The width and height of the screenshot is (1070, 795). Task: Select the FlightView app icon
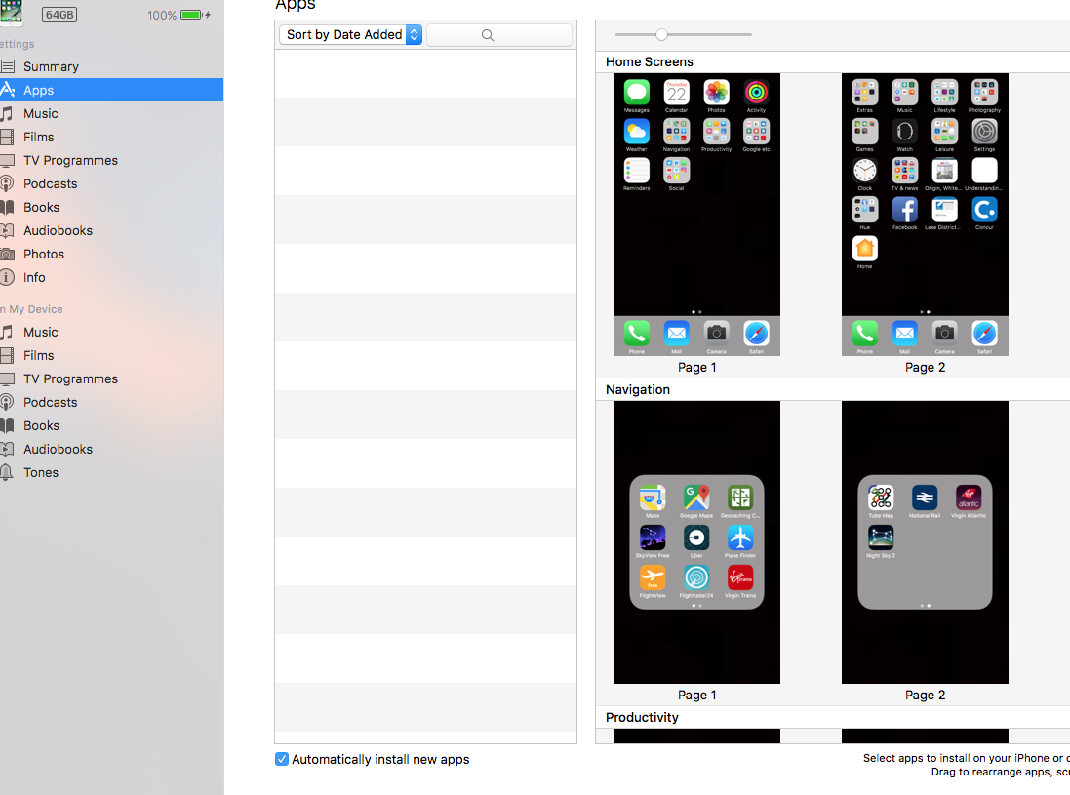[x=653, y=578]
